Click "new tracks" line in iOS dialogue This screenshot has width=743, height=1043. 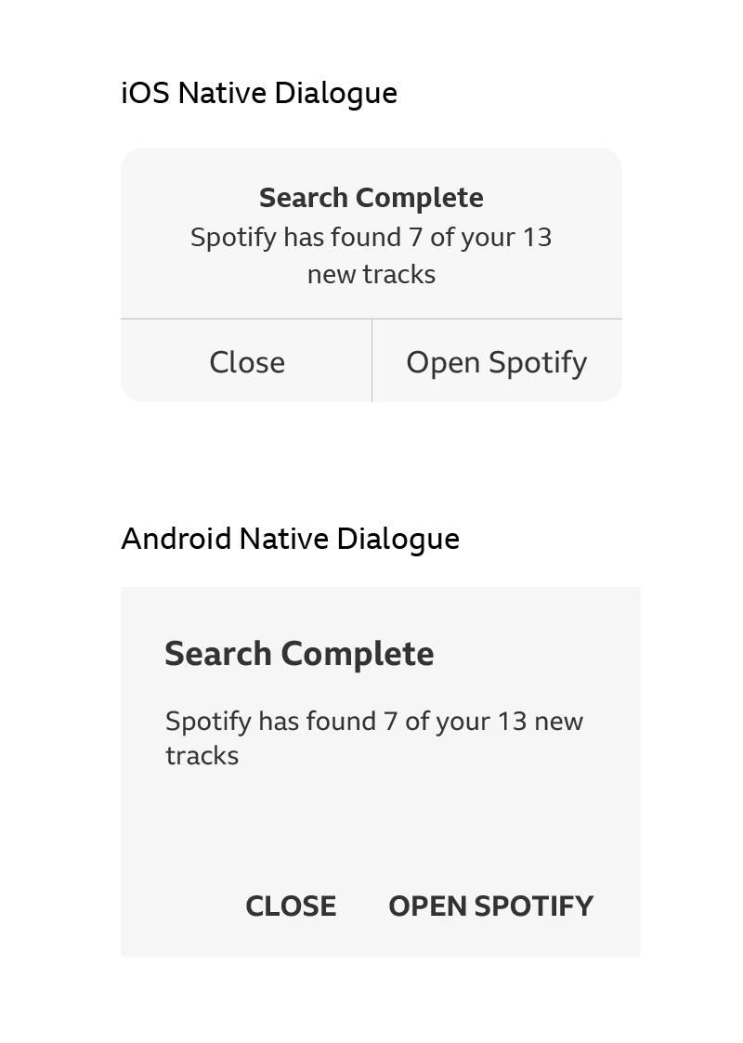pos(371,275)
